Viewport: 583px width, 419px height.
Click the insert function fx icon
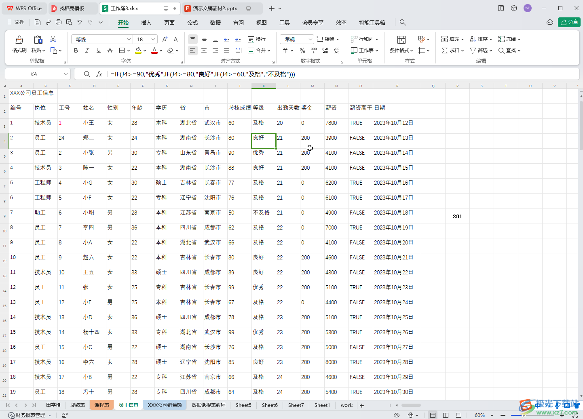coord(99,74)
